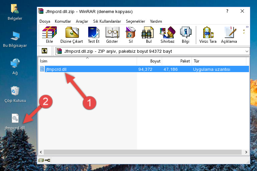This screenshot has width=257, height=171.
Task: Open the Bul search tool
Action: [x=148, y=35]
